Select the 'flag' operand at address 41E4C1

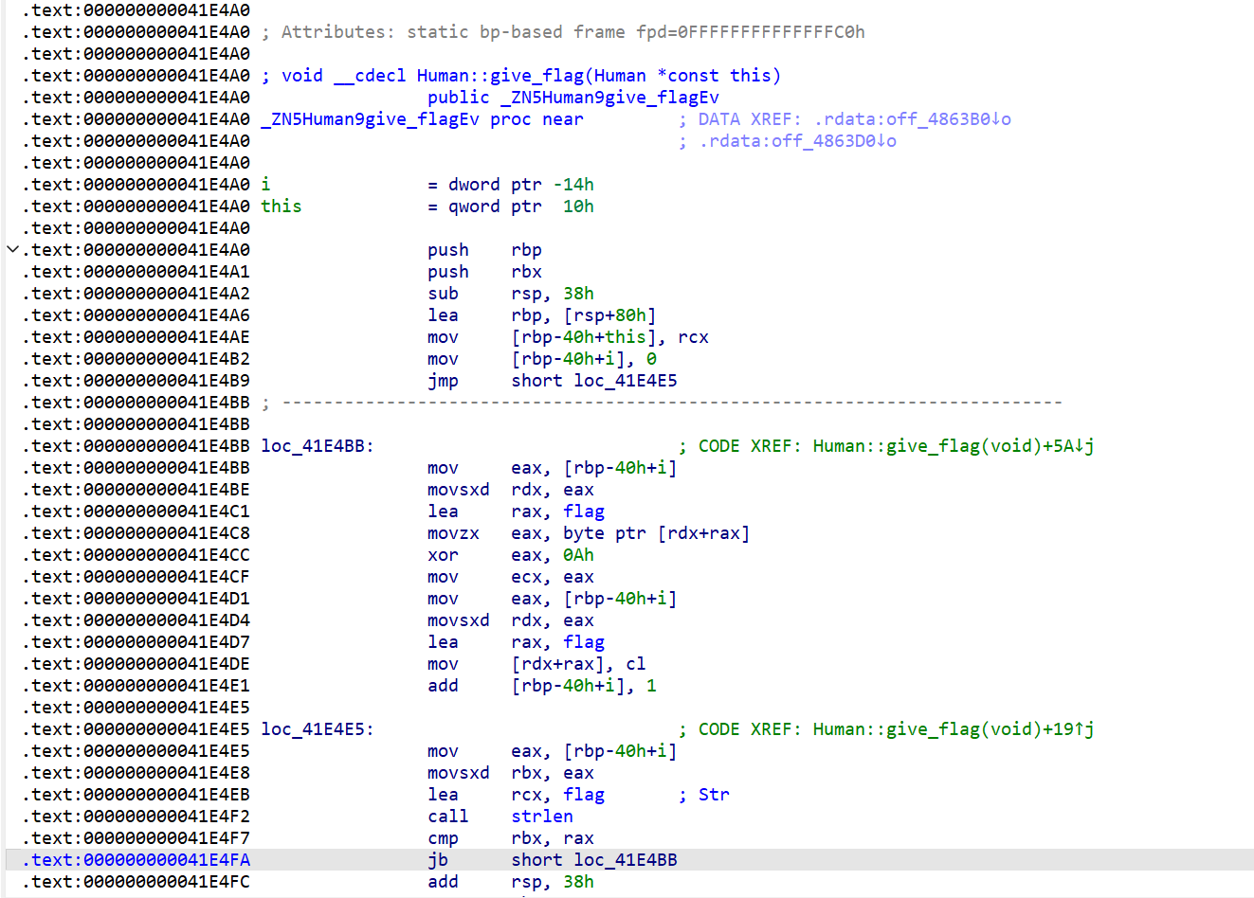[584, 512]
